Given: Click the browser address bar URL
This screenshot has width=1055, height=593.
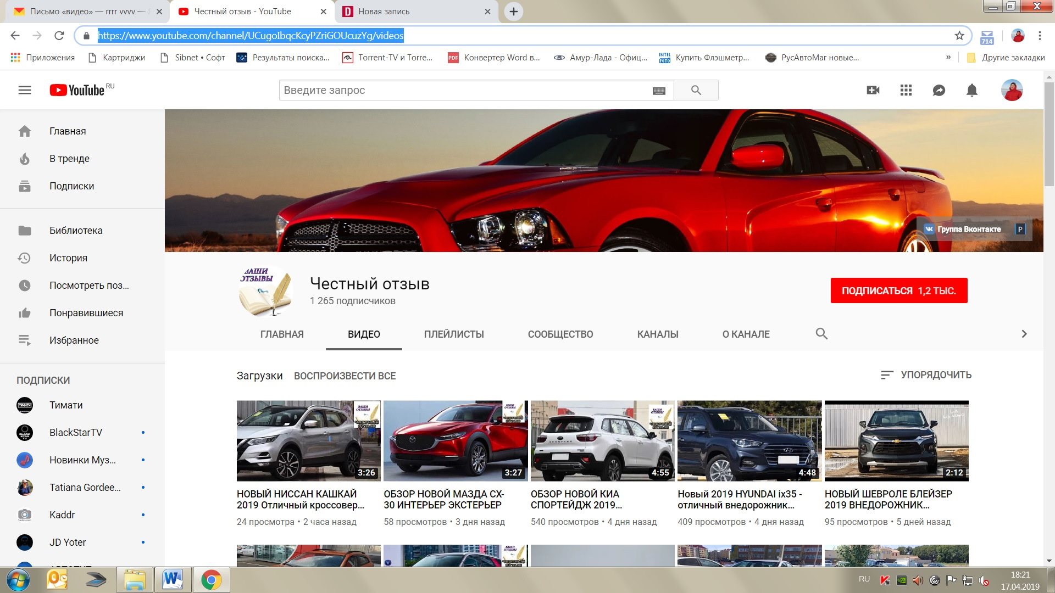Looking at the screenshot, I should click(x=251, y=36).
